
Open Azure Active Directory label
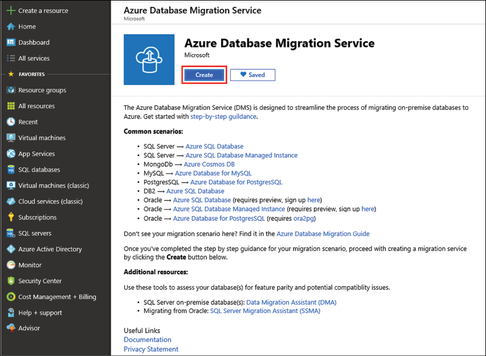coord(50,249)
